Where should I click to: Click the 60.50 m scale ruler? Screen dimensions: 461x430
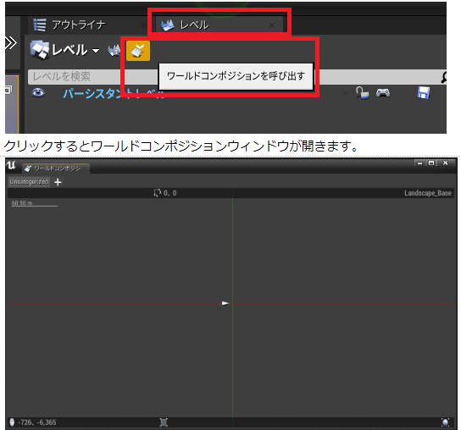(x=35, y=203)
